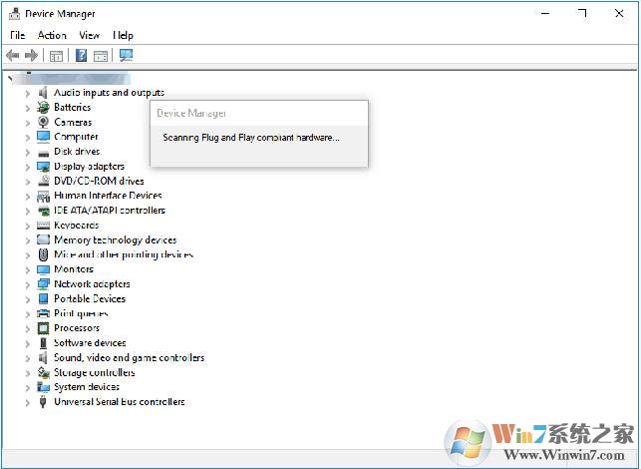Image resolution: width=641 pixels, height=469 pixels.
Task: Click the Computer category monitor icon
Action: pyautogui.click(x=43, y=137)
